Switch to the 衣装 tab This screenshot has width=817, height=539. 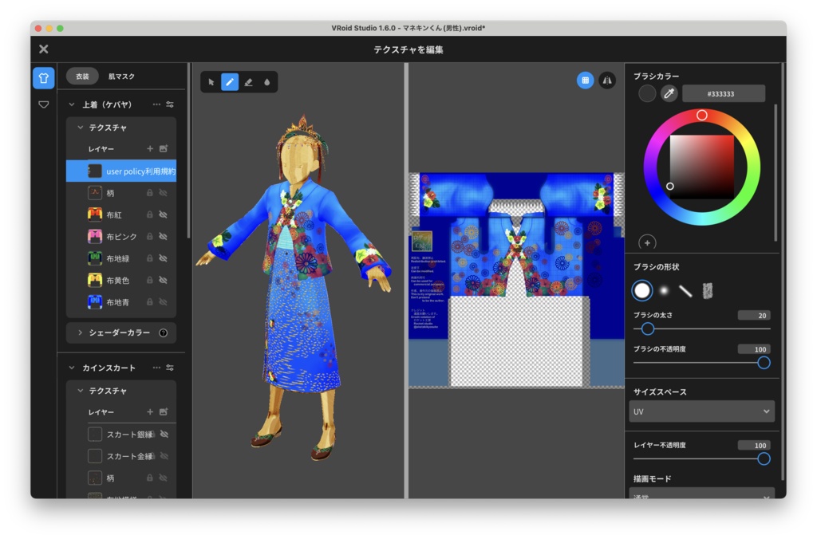point(82,76)
